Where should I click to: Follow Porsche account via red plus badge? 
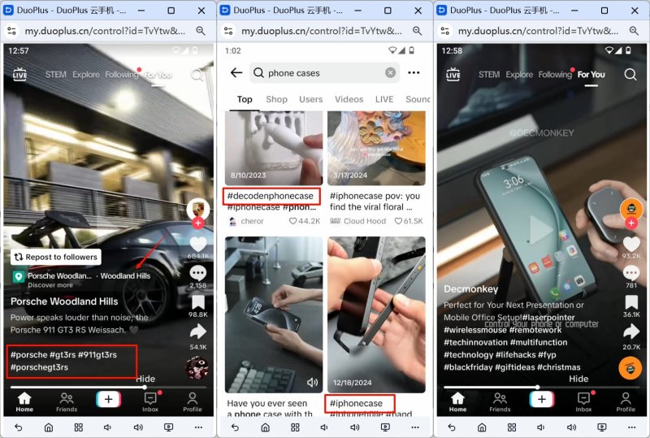tap(197, 223)
